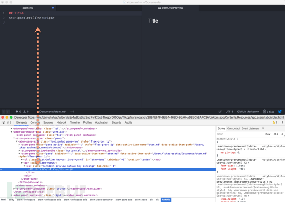
Task: Toggle the .cls element classes button
Action: coord(275,134)
